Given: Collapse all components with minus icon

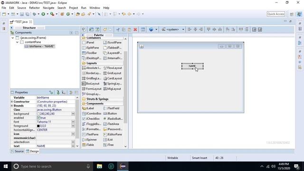Looking at the screenshot, I should click(x=77, y=33).
